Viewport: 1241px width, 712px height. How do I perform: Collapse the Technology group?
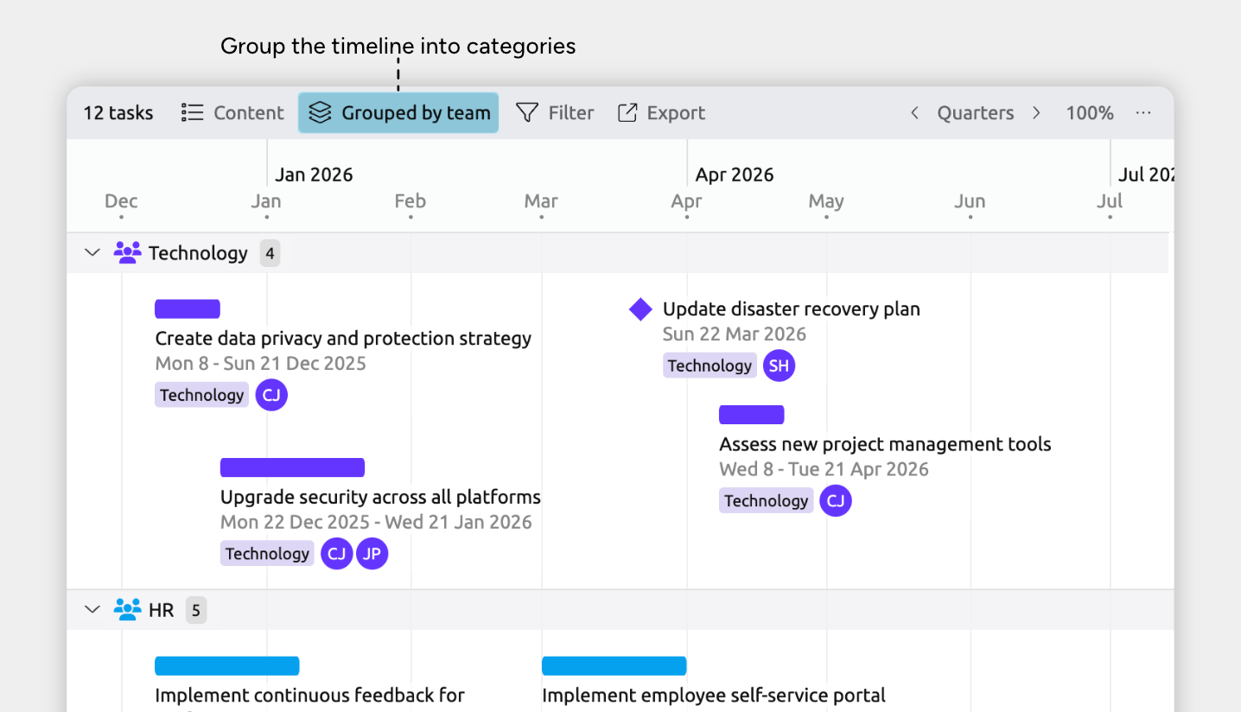(x=92, y=253)
